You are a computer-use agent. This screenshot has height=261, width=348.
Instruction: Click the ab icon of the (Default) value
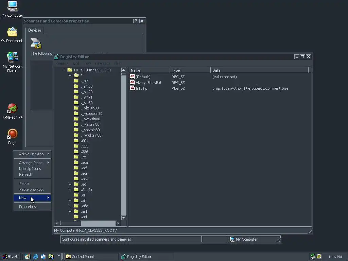click(x=132, y=76)
